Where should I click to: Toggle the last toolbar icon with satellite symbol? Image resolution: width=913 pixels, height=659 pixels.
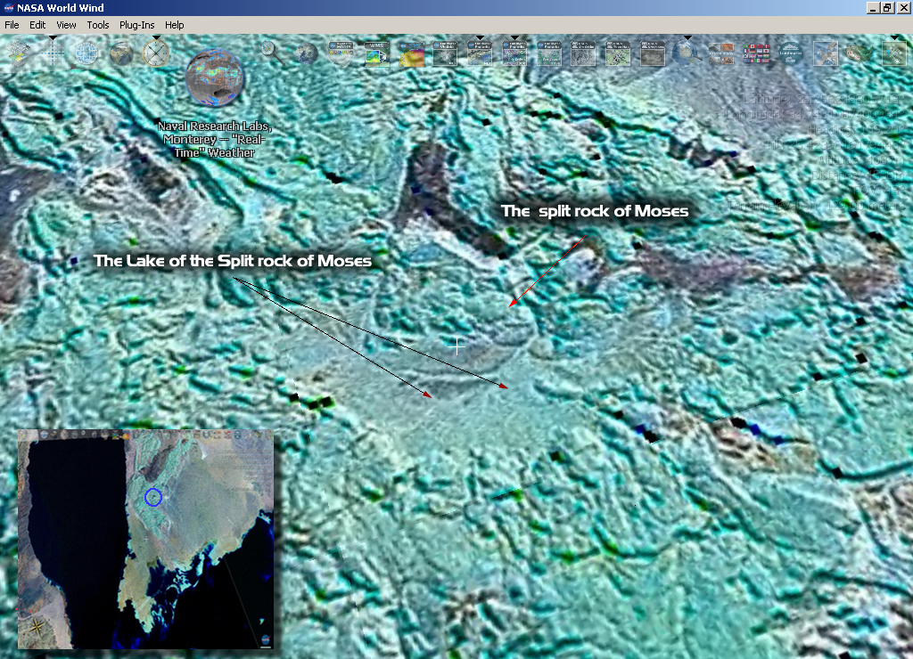point(894,53)
